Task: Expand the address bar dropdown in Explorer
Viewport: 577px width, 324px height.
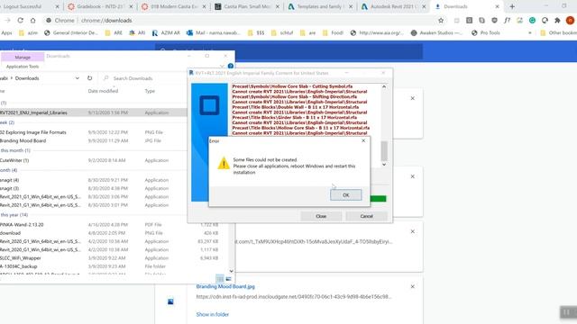Action: [x=77, y=78]
